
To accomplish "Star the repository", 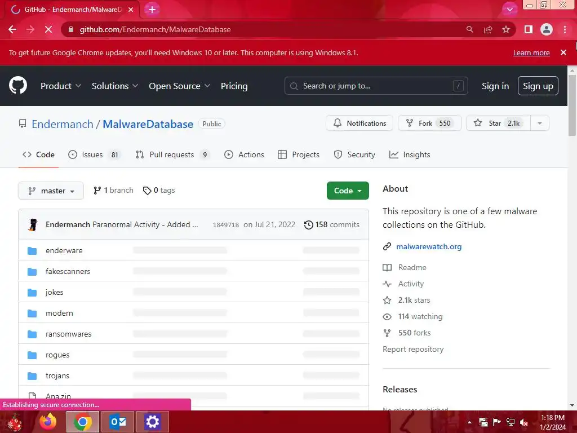I will pos(498,123).
